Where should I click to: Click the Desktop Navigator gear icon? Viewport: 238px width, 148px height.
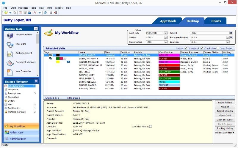coord(36,81)
